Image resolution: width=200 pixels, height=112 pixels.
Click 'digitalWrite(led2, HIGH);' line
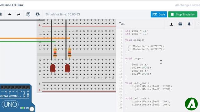tap(152, 89)
